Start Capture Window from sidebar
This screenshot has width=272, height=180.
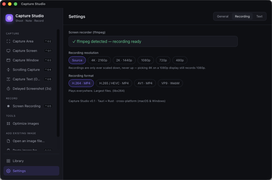(x=30, y=60)
